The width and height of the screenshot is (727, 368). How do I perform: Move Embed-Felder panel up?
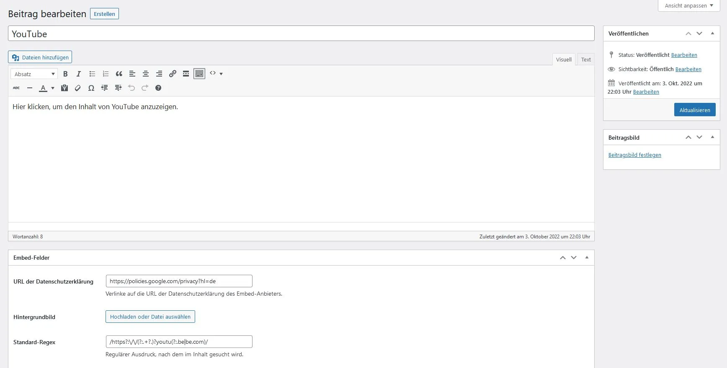pyautogui.click(x=562, y=258)
